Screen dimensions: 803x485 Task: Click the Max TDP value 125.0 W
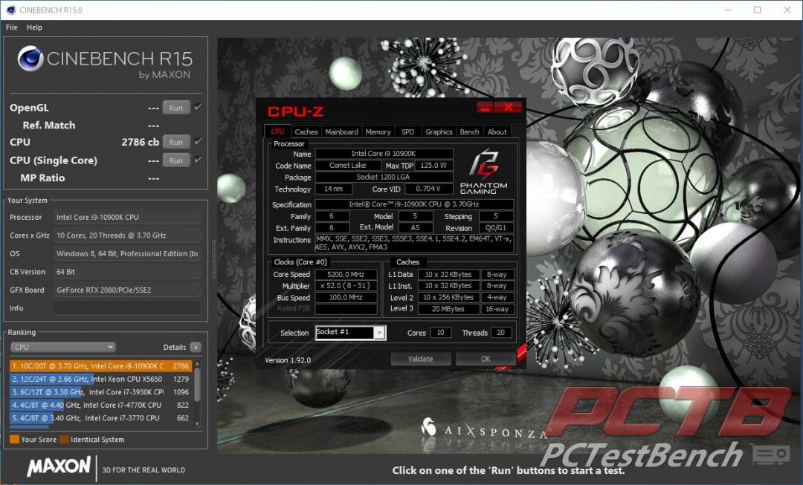pyautogui.click(x=433, y=165)
